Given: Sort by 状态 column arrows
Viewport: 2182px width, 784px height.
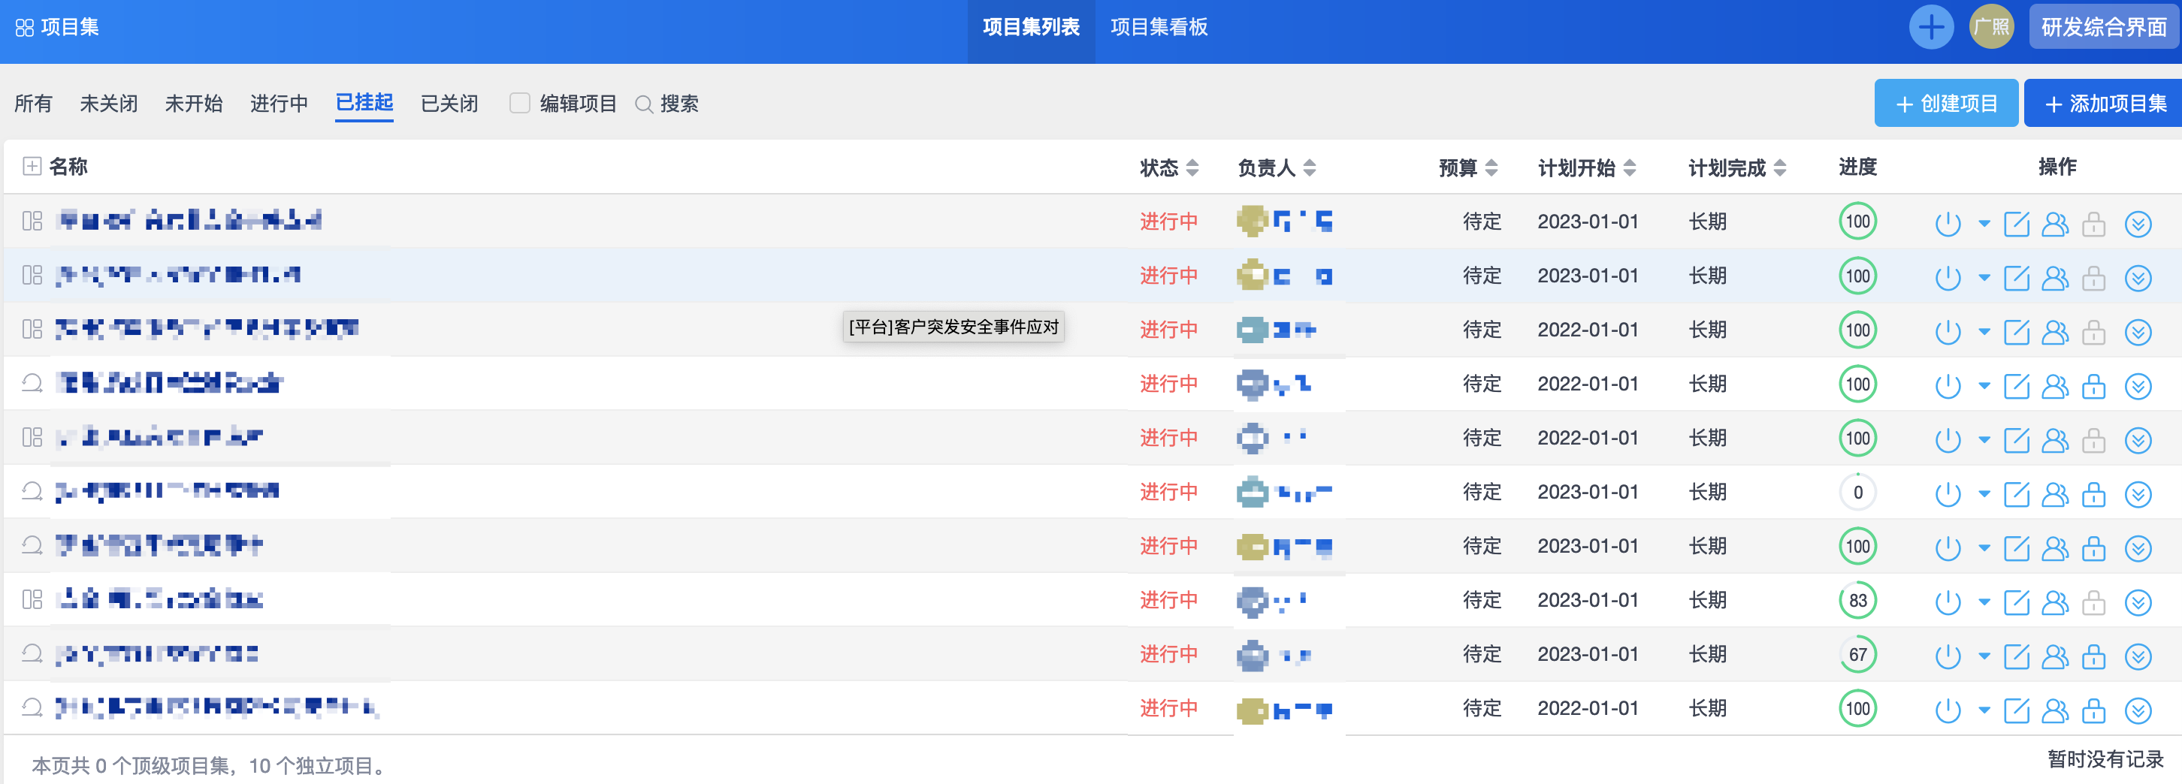Looking at the screenshot, I should tap(1192, 167).
